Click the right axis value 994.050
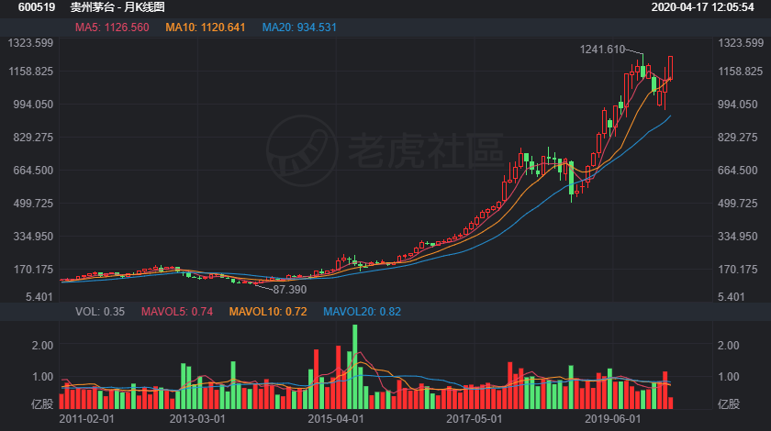 click(738, 105)
